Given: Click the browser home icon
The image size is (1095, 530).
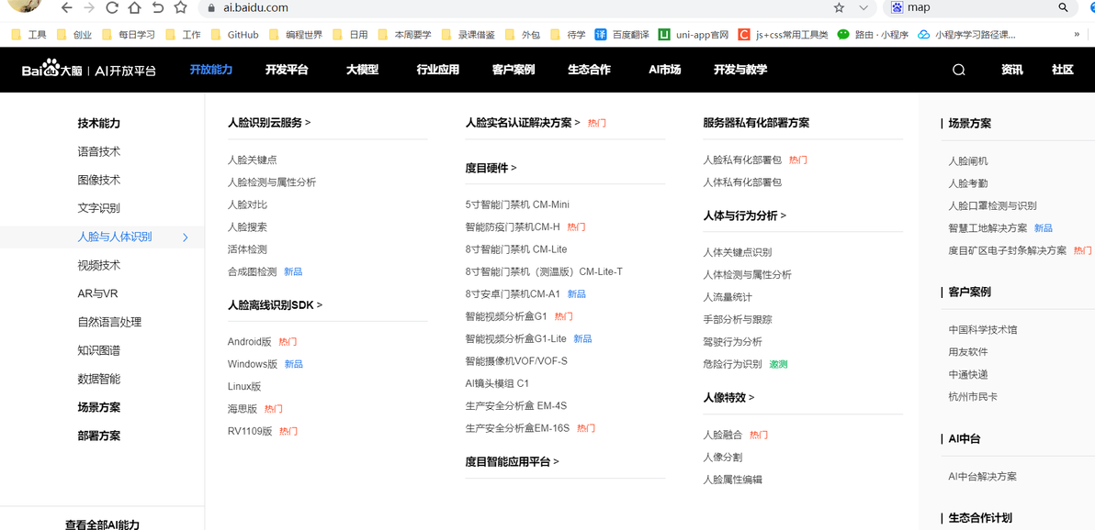Looking at the screenshot, I should pos(134,7).
